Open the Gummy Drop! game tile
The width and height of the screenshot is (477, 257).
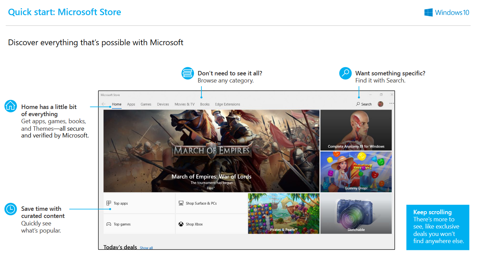point(356,172)
